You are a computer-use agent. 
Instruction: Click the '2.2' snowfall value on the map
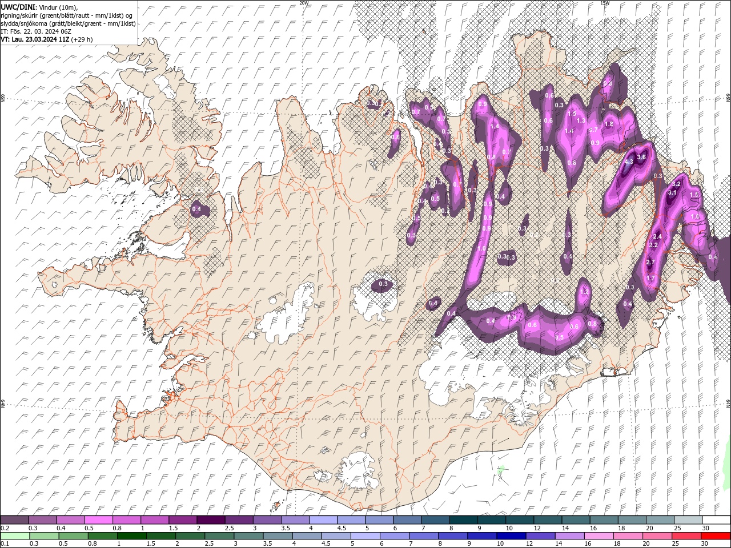point(654,245)
